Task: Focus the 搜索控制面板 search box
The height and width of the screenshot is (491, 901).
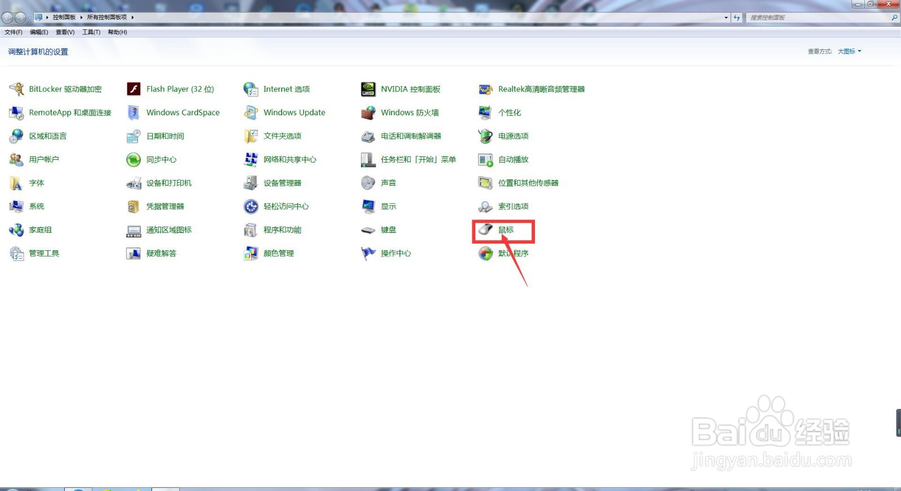Action: (818, 17)
